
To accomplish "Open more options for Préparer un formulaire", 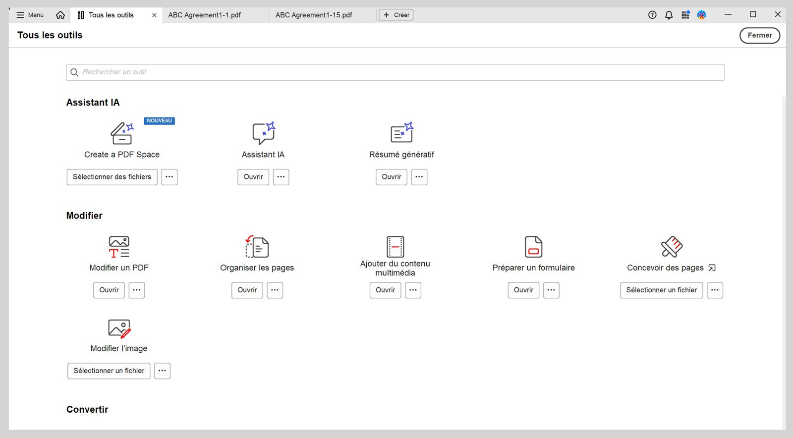I will 551,290.
